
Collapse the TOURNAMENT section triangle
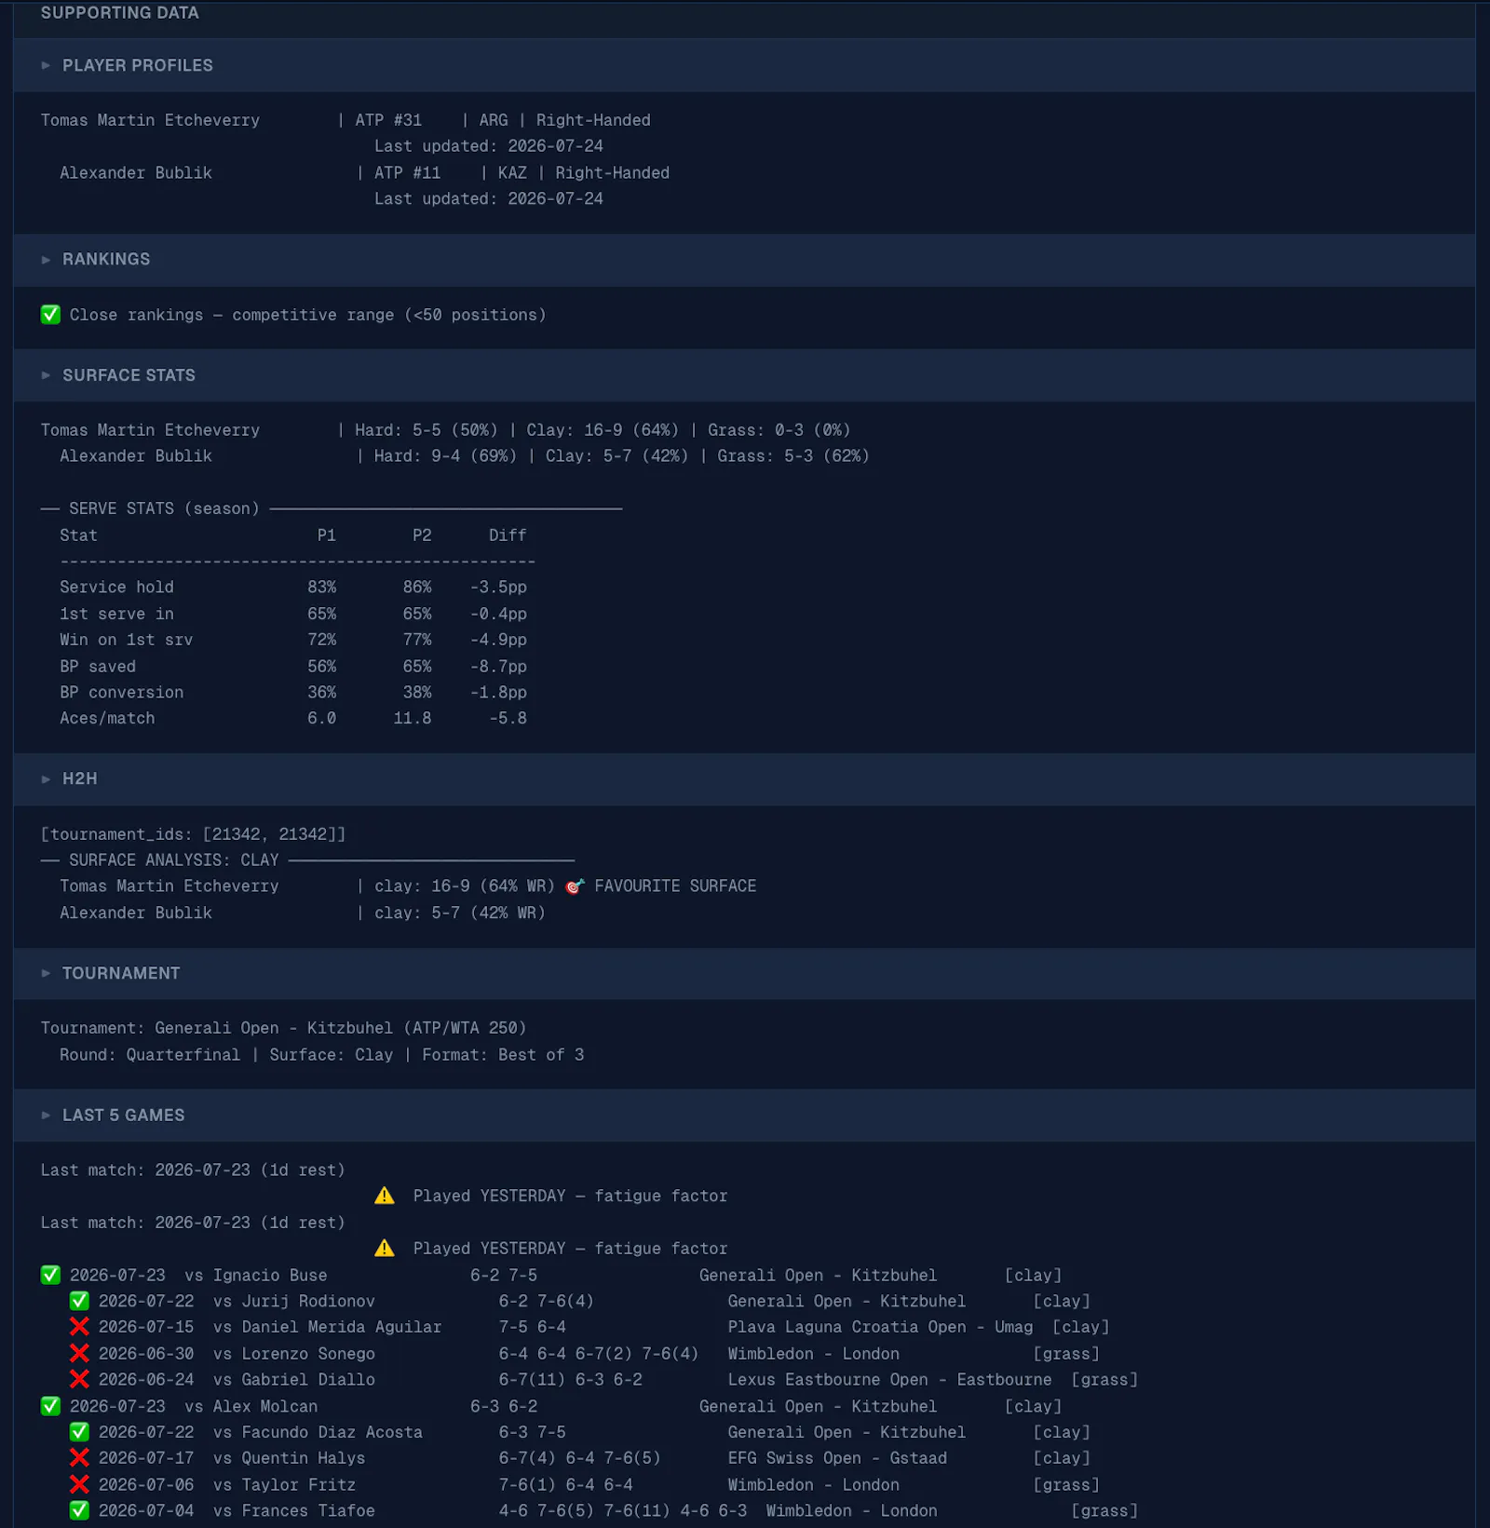[x=46, y=973]
